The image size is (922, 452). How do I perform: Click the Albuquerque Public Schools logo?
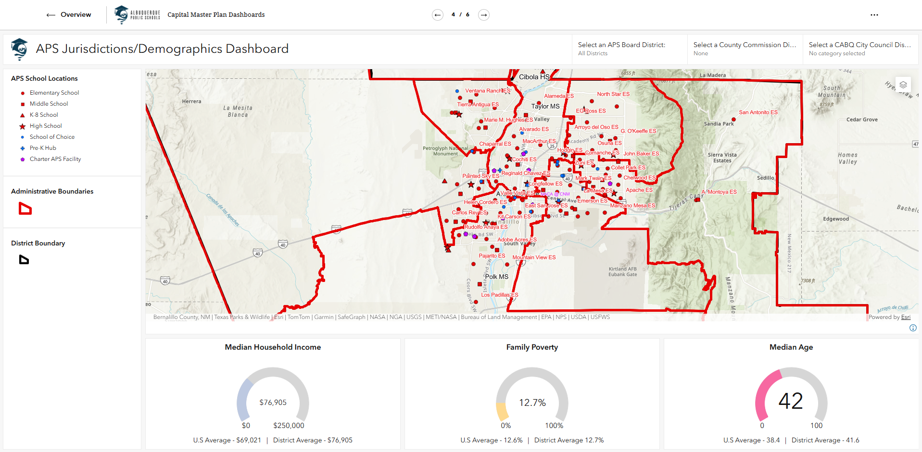[137, 15]
